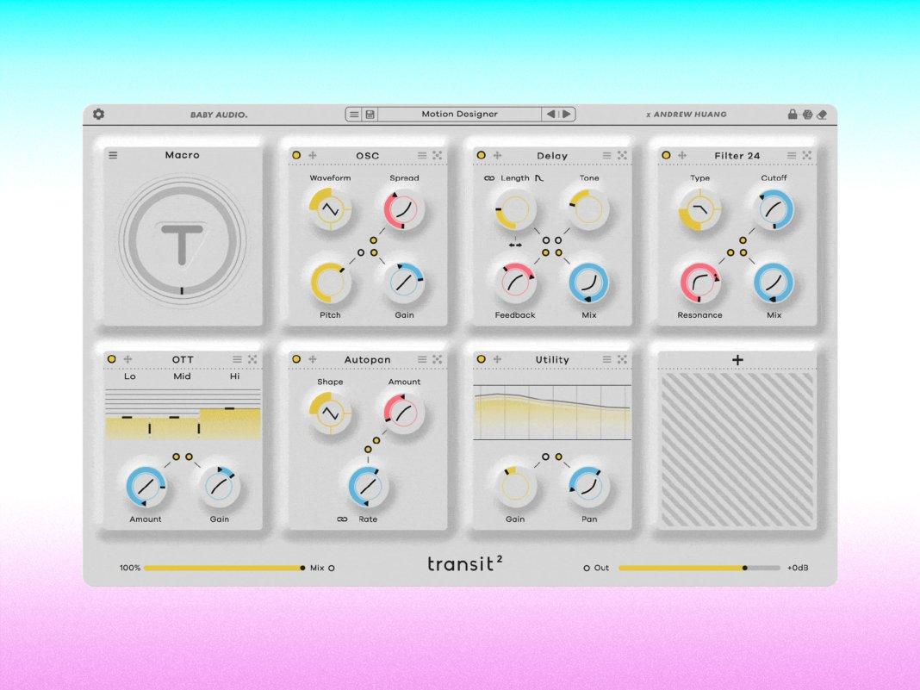
Task: Click the eraser icon in the top bar
Action: 822,115
